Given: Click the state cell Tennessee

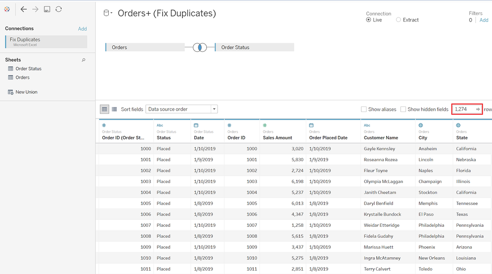Looking at the screenshot, I should pos(467,203).
